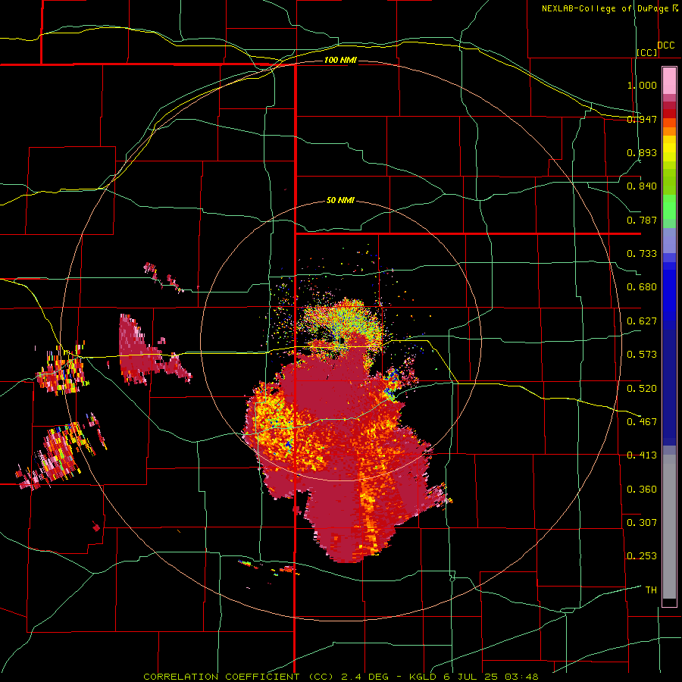
Task: Click the [CC] product label
Action: [647, 52]
